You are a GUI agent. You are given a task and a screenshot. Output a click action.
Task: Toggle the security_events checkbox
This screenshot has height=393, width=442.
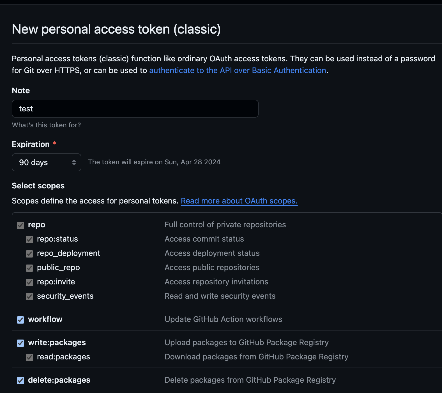click(x=29, y=296)
